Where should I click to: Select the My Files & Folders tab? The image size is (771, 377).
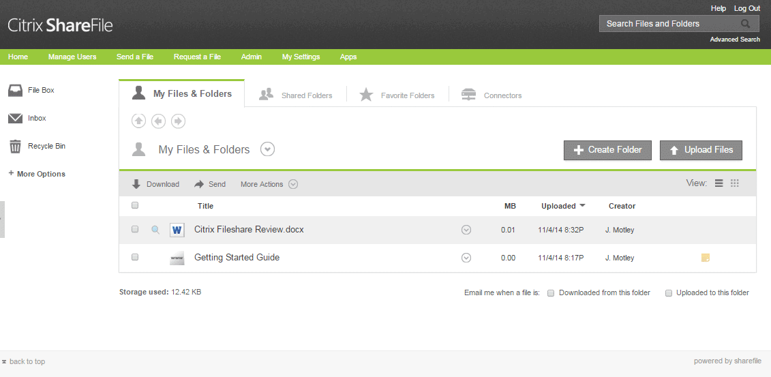point(181,93)
